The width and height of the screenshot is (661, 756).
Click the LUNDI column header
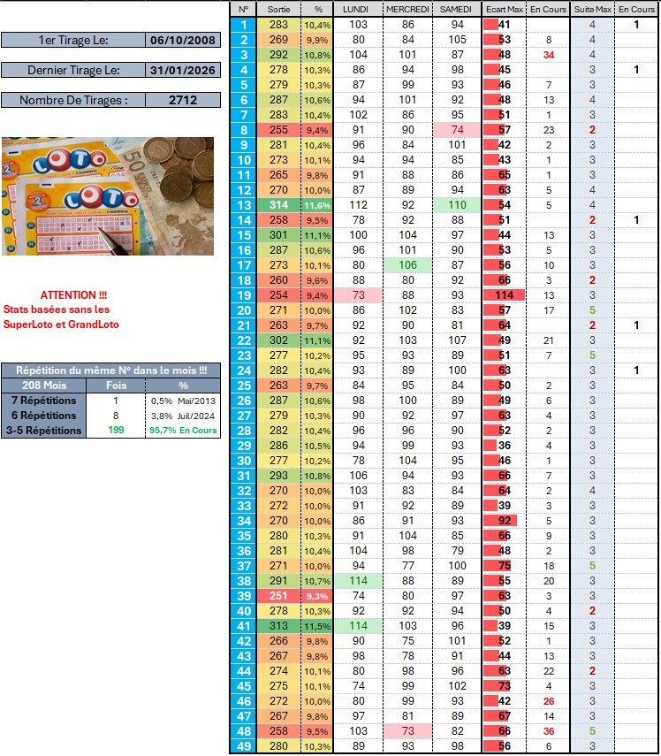coord(358,9)
